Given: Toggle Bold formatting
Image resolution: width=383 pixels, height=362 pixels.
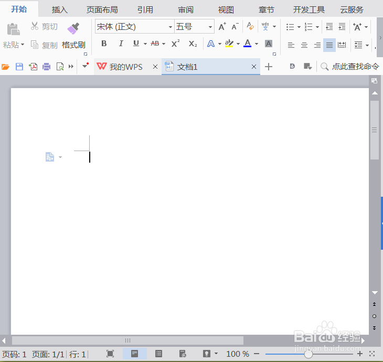Looking at the screenshot, I should tap(104, 44).
